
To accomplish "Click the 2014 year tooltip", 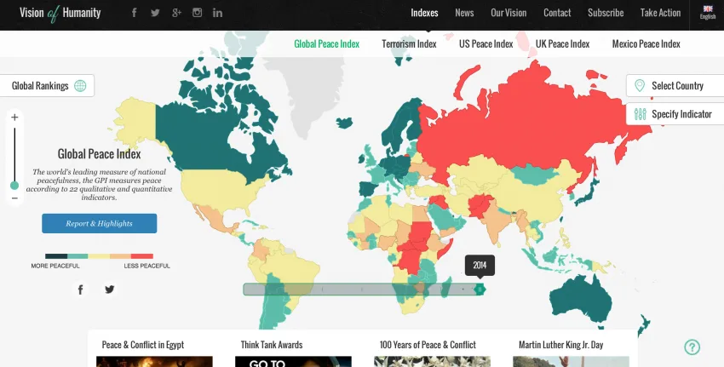I will [480, 266].
